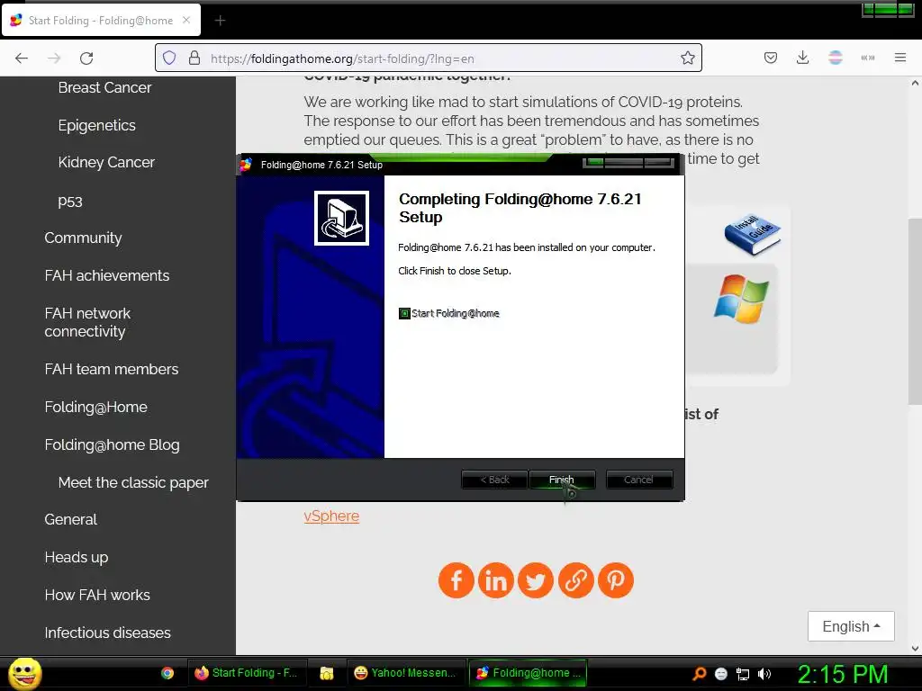Open How FAH works link
Viewport: 922px width, 691px height.
[97, 595]
